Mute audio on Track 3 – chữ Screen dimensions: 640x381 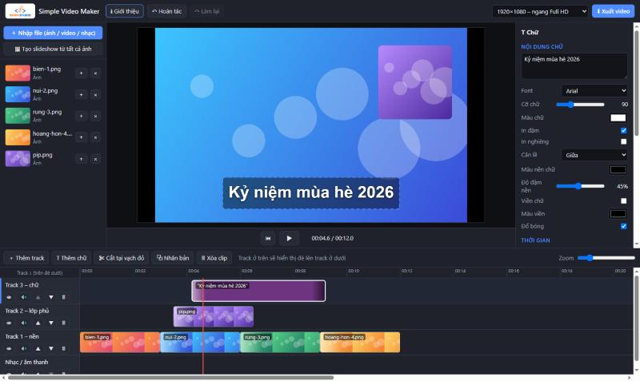coord(23,297)
